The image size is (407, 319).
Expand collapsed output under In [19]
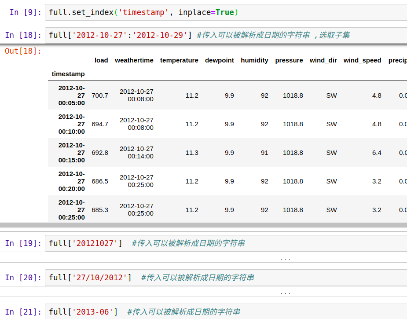point(285,259)
